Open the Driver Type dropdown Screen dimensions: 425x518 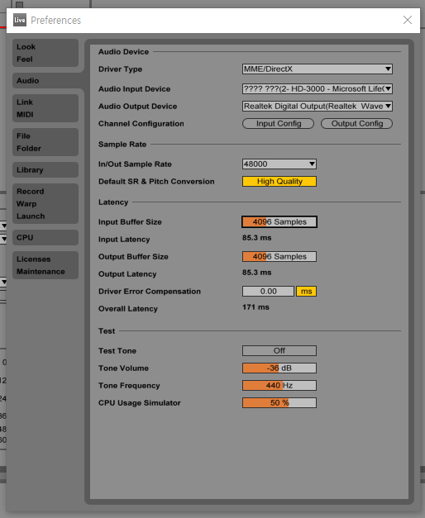point(318,69)
